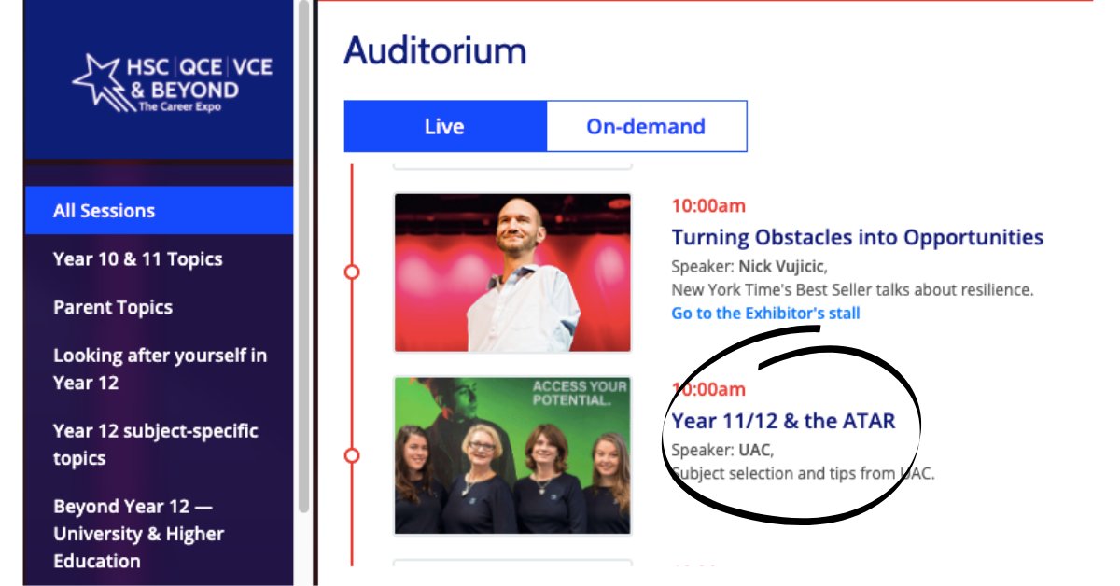Click the 10:00am time above Turning Obstacles
Image resolution: width=1120 pixels, height=586 pixels.
708,205
